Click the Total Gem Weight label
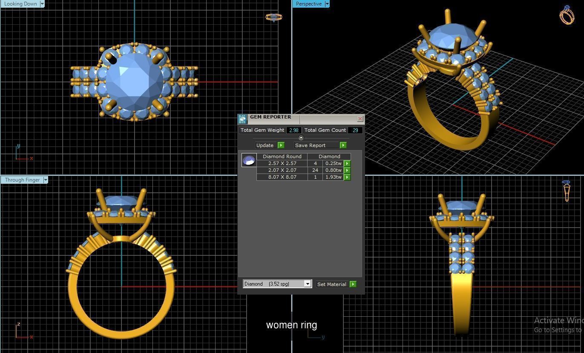 pos(262,130)
